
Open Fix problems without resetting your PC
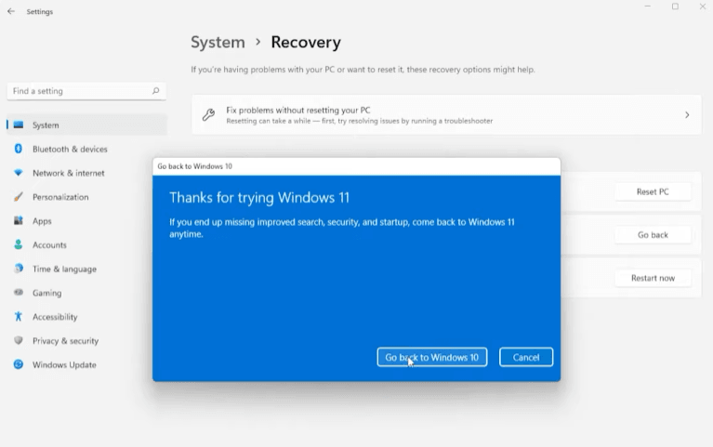(x=446, y=115)
